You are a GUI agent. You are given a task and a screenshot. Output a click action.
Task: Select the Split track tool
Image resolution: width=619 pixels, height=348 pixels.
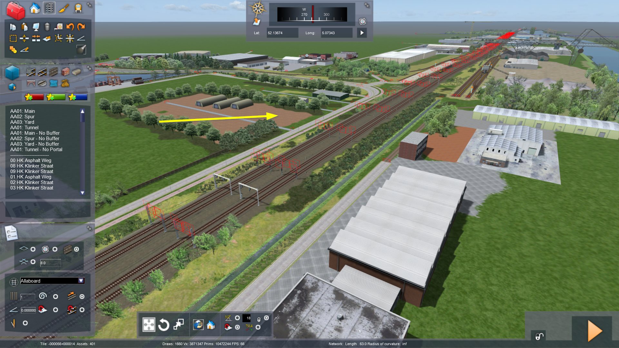click(24, 39)
